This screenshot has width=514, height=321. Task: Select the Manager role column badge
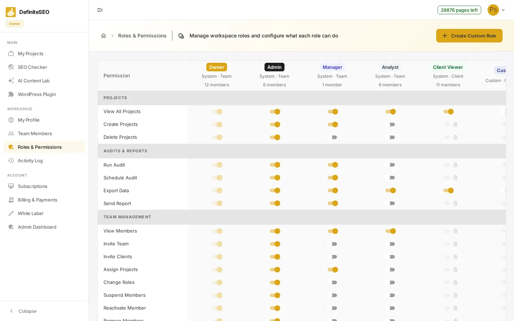pyautogui.click(x=332, y=67)
